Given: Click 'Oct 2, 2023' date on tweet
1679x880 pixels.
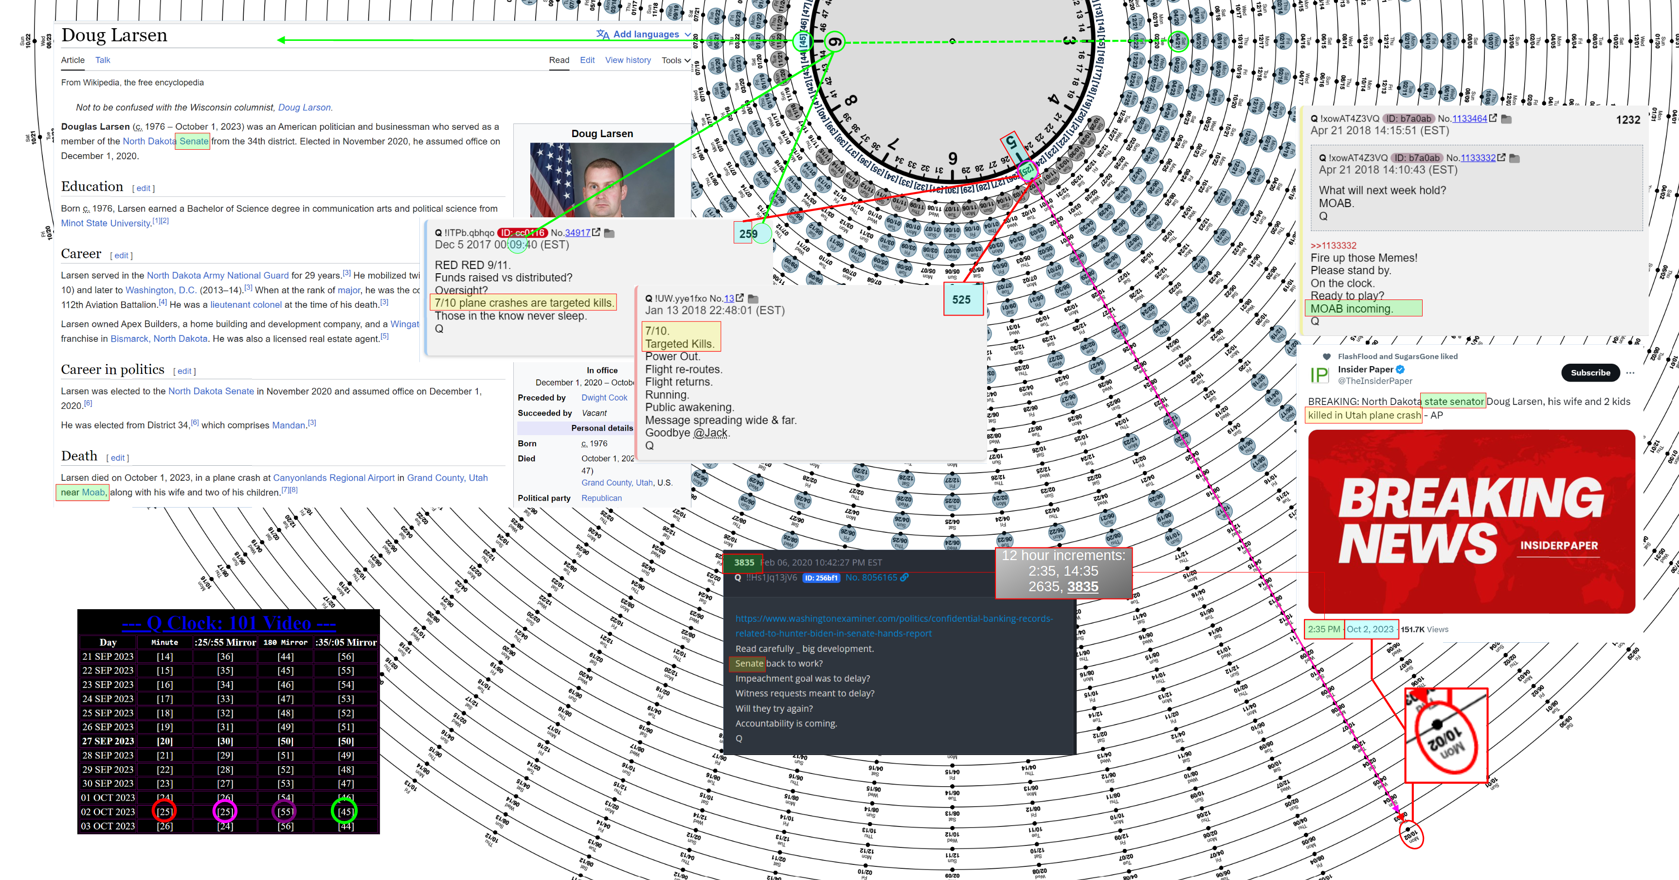Looking at the screenshot, I should (x=1370, y=629).
